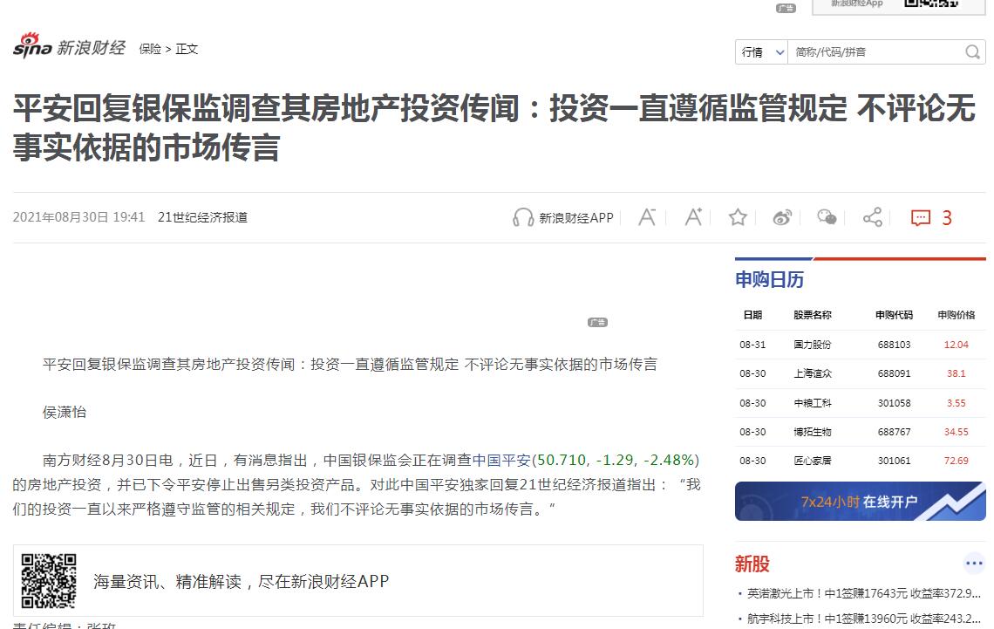Open 航宇科技上市 news item
The height and width of the screenshot is (629, 994).
point(863,619)
